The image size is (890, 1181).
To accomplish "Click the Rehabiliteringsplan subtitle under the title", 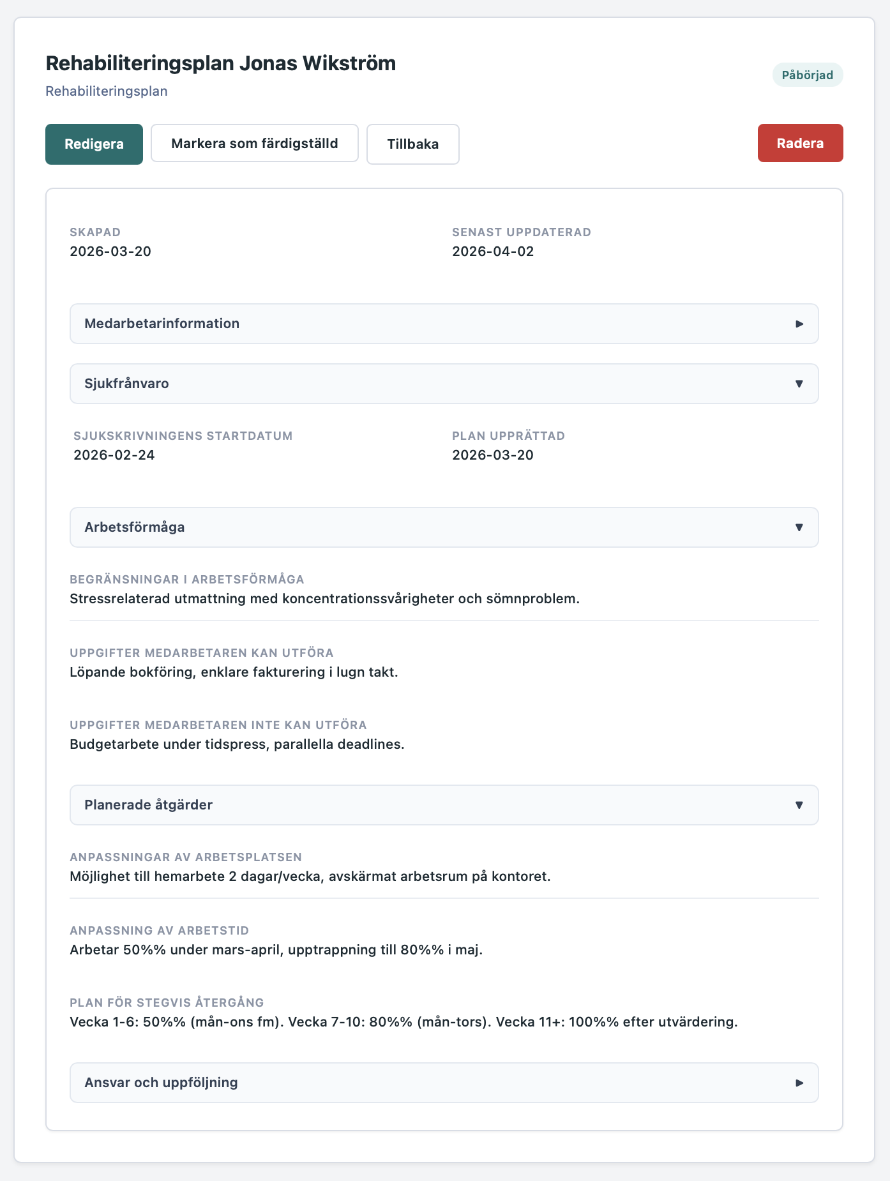I will tap(107, 91).
